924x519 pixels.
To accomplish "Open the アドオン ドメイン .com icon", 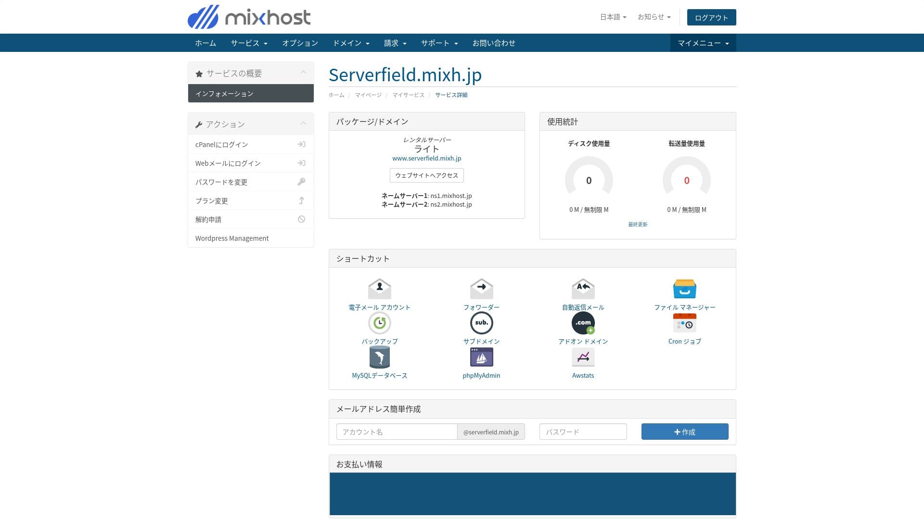I will pyautogui.click(x=583, y=323).
